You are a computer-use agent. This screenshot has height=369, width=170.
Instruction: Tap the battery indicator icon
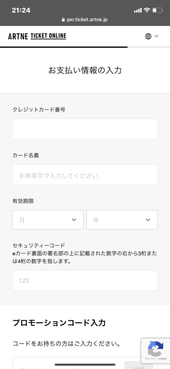click(157, 10)
